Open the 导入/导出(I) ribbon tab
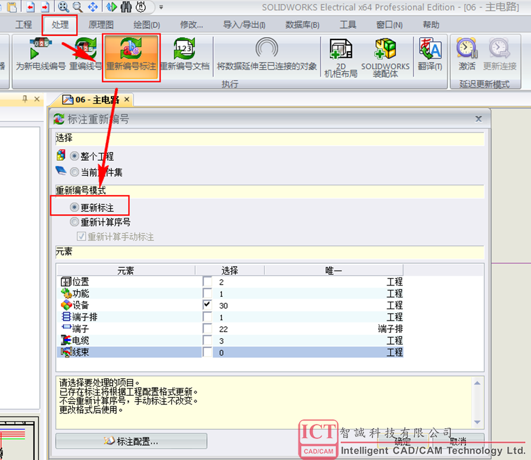Screen dimensions: 531x460 tap(244, 25)
